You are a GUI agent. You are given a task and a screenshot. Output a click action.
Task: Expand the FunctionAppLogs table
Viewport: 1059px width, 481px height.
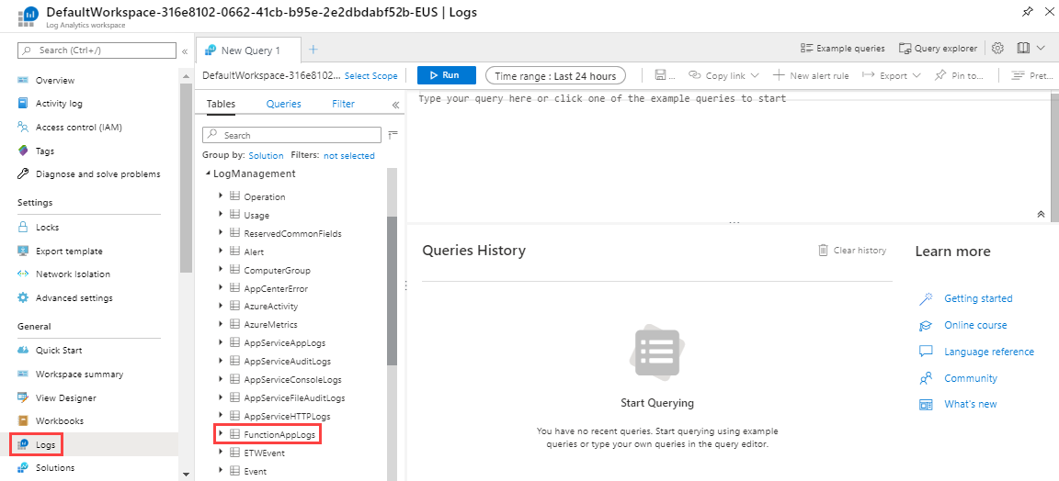tap(221, 434)
